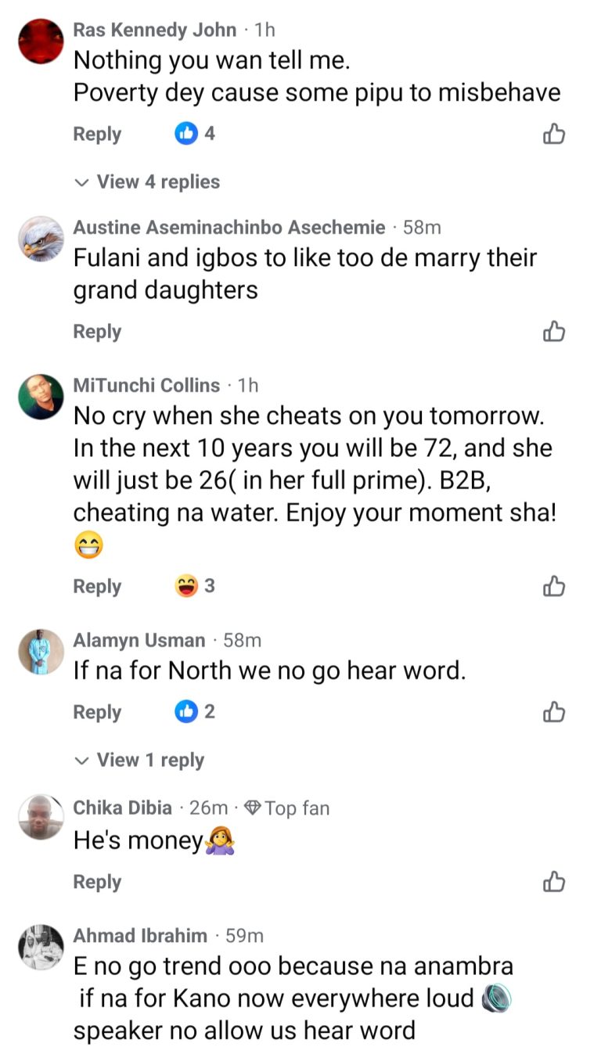
Task: Open MiTunchi Collins's profile name link
Action: [x=146, y=385]
